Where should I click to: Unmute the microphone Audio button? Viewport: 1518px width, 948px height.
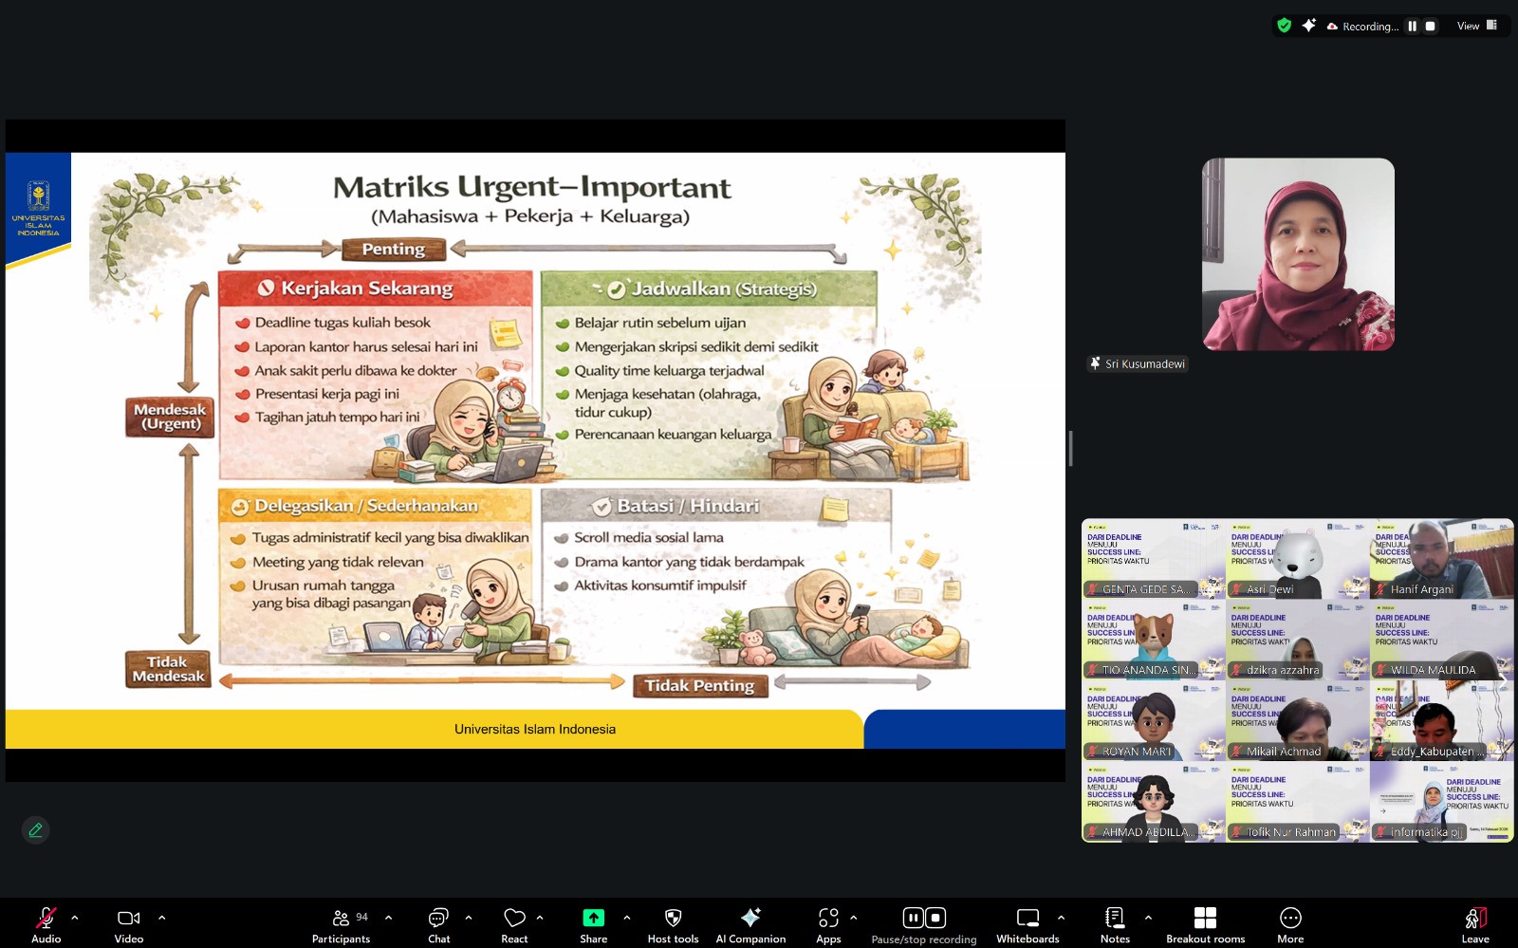pos(46,924)
